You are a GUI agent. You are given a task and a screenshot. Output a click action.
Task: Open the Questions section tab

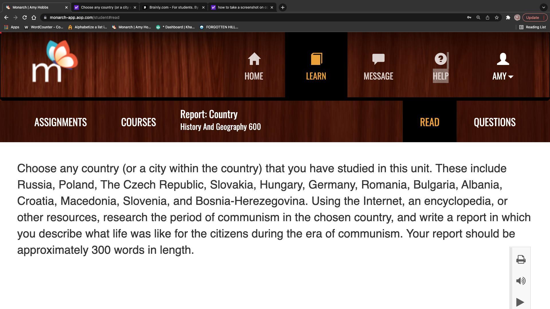pos(494,122)
